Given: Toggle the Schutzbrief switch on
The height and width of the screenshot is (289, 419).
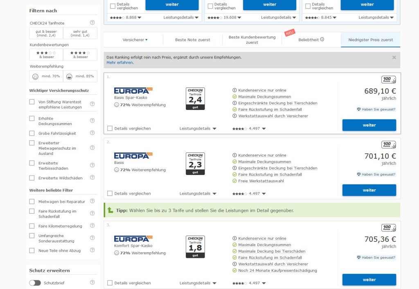Looking at the screenshot, I should (35, 283).
